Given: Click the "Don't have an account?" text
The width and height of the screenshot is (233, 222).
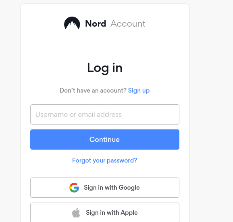Looking at the screenshot, I should (x=93, y=90).
